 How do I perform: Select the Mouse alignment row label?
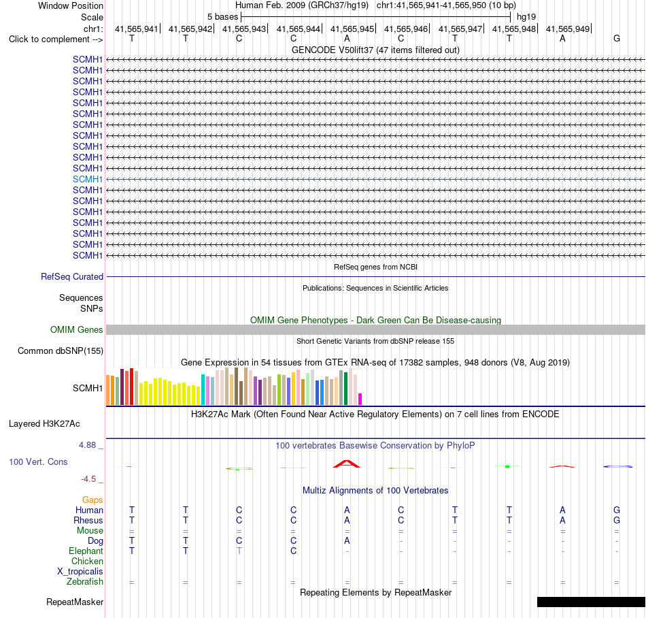(90, 531)
